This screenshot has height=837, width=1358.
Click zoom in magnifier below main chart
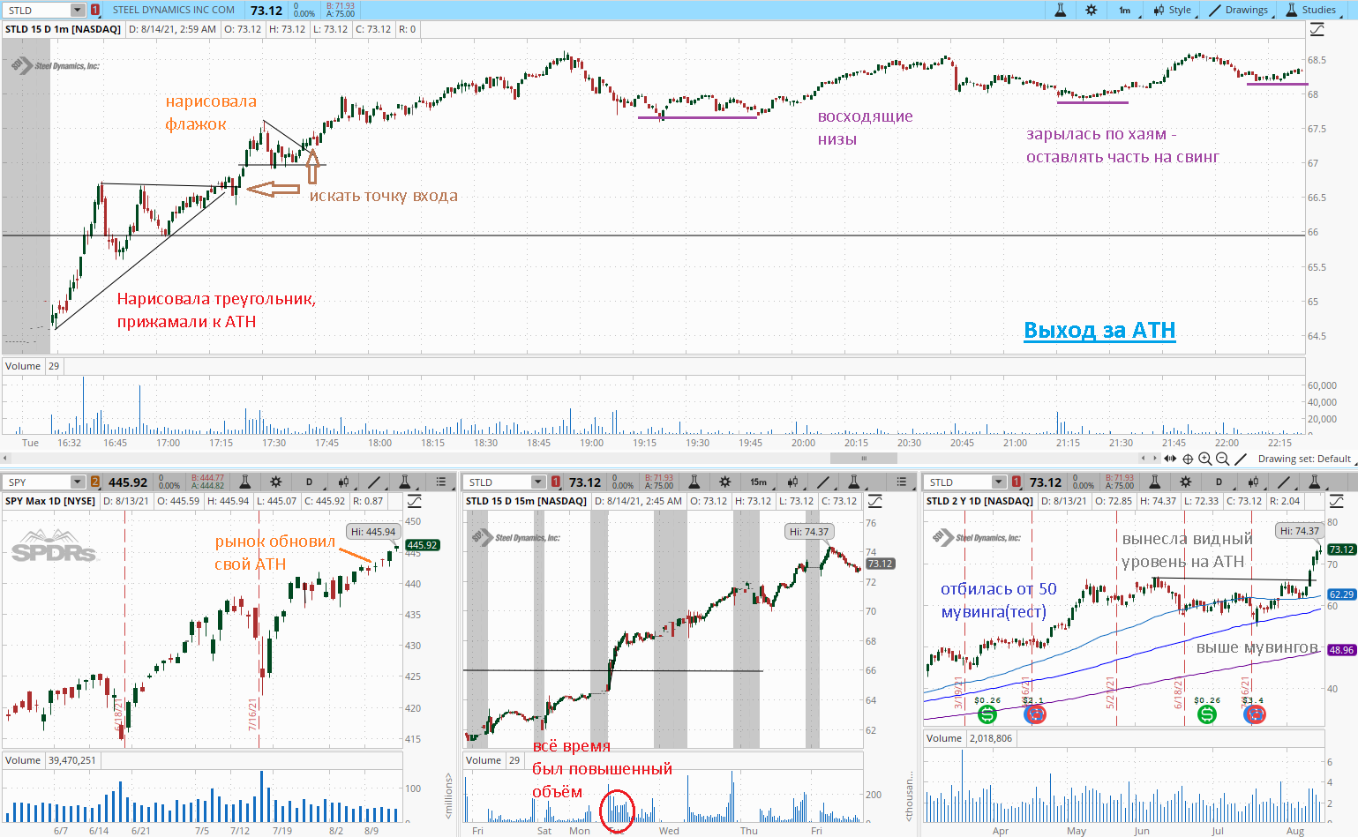1204,459
